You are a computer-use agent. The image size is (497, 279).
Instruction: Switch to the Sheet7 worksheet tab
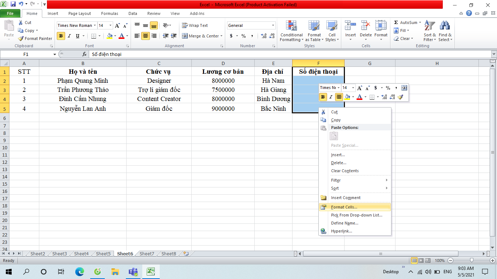coord(147,254)
